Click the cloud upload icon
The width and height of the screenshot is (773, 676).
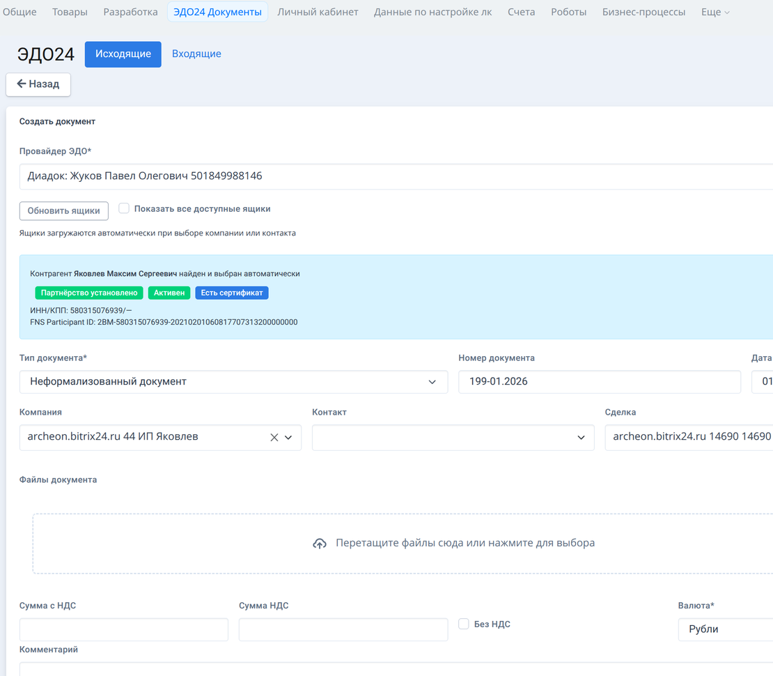(x=320, y=544)
